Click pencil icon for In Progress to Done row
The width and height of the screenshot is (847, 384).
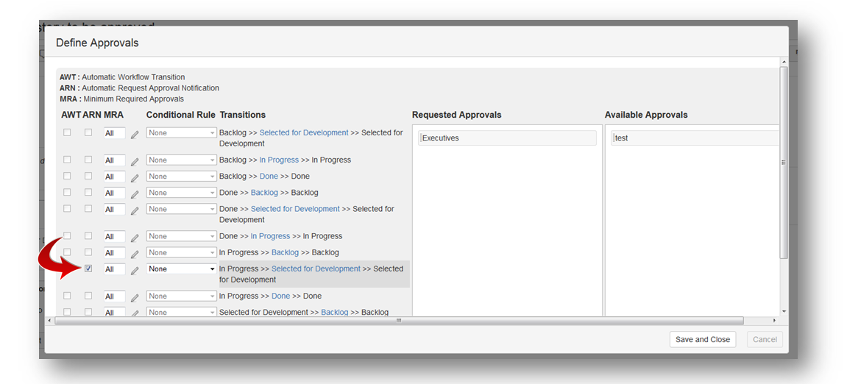135,297
